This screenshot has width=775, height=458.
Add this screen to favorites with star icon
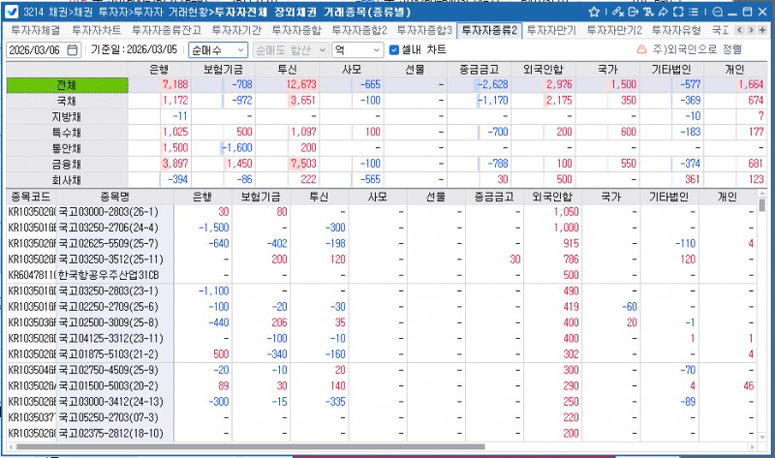point(594,12)
